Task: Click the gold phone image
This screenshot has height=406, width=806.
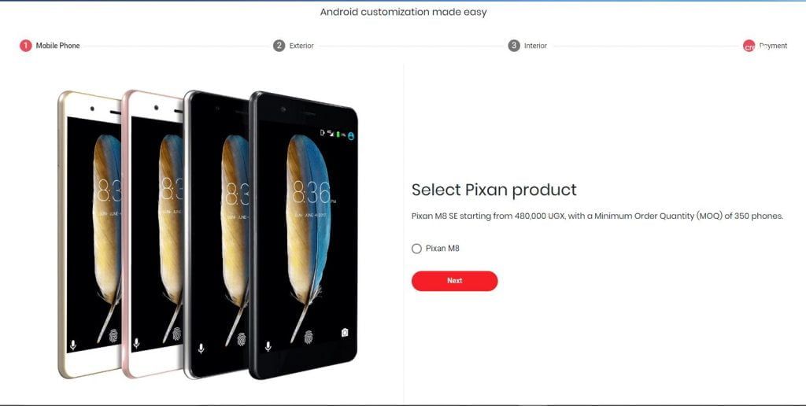Action: 90,234
